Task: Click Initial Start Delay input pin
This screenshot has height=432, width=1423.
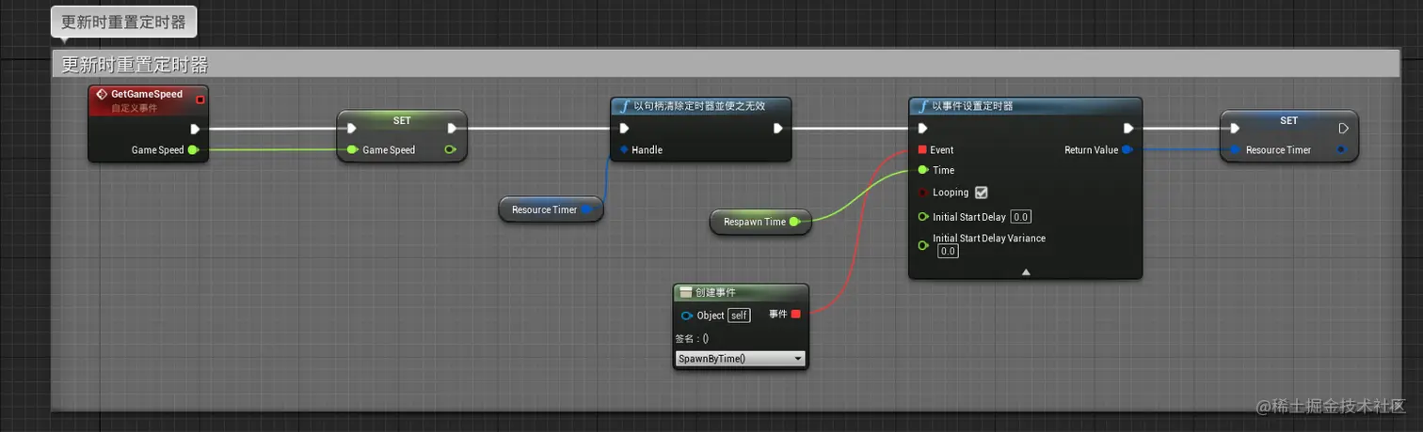Action: tap(922, 217)
